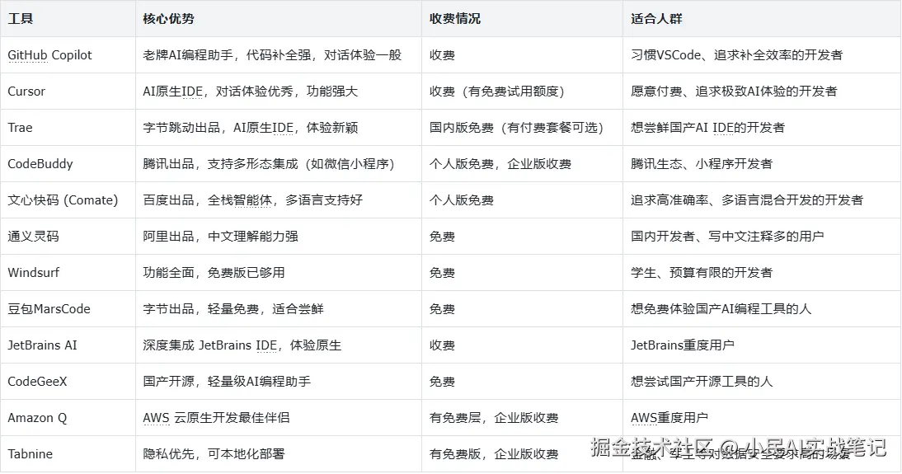Viewport: 902px width, 474px height.
Task: Click 免费 in CodeGeeX row
Action: 442,382
